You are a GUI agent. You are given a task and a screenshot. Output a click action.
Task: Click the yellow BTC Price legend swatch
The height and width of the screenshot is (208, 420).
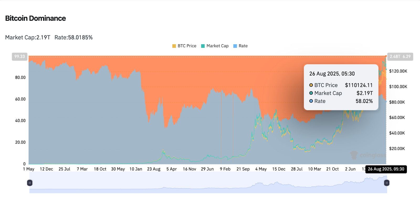pos(174,46)
